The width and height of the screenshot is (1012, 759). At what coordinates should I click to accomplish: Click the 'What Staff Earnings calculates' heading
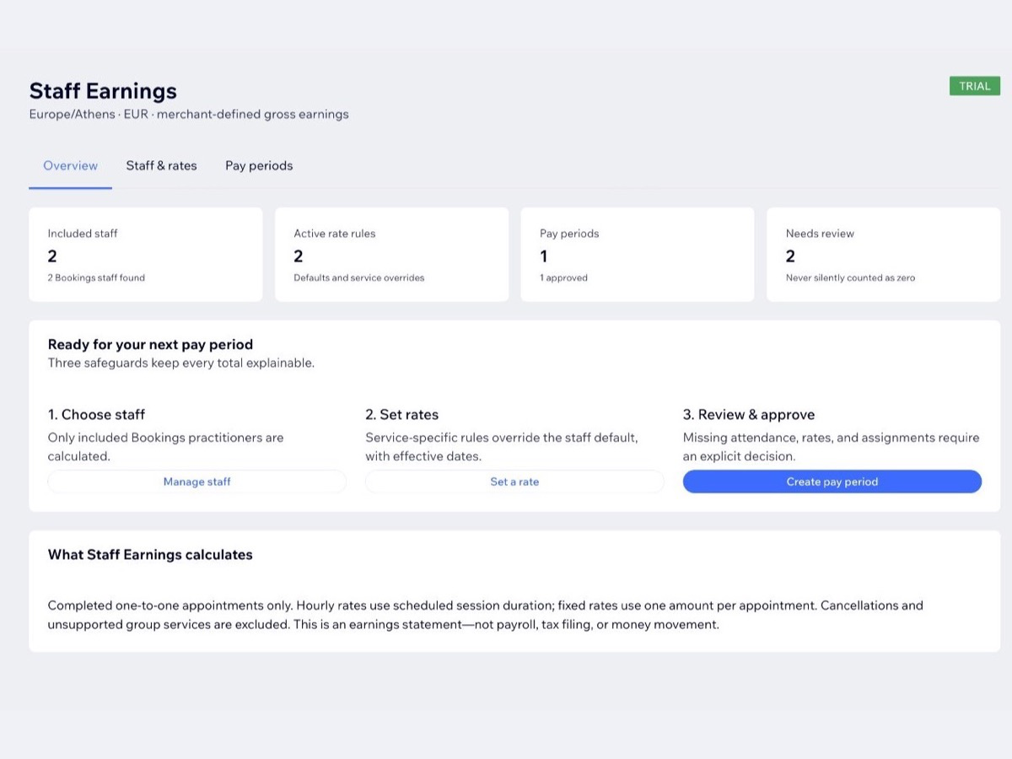pyautogui.click(x=150, y=555)
